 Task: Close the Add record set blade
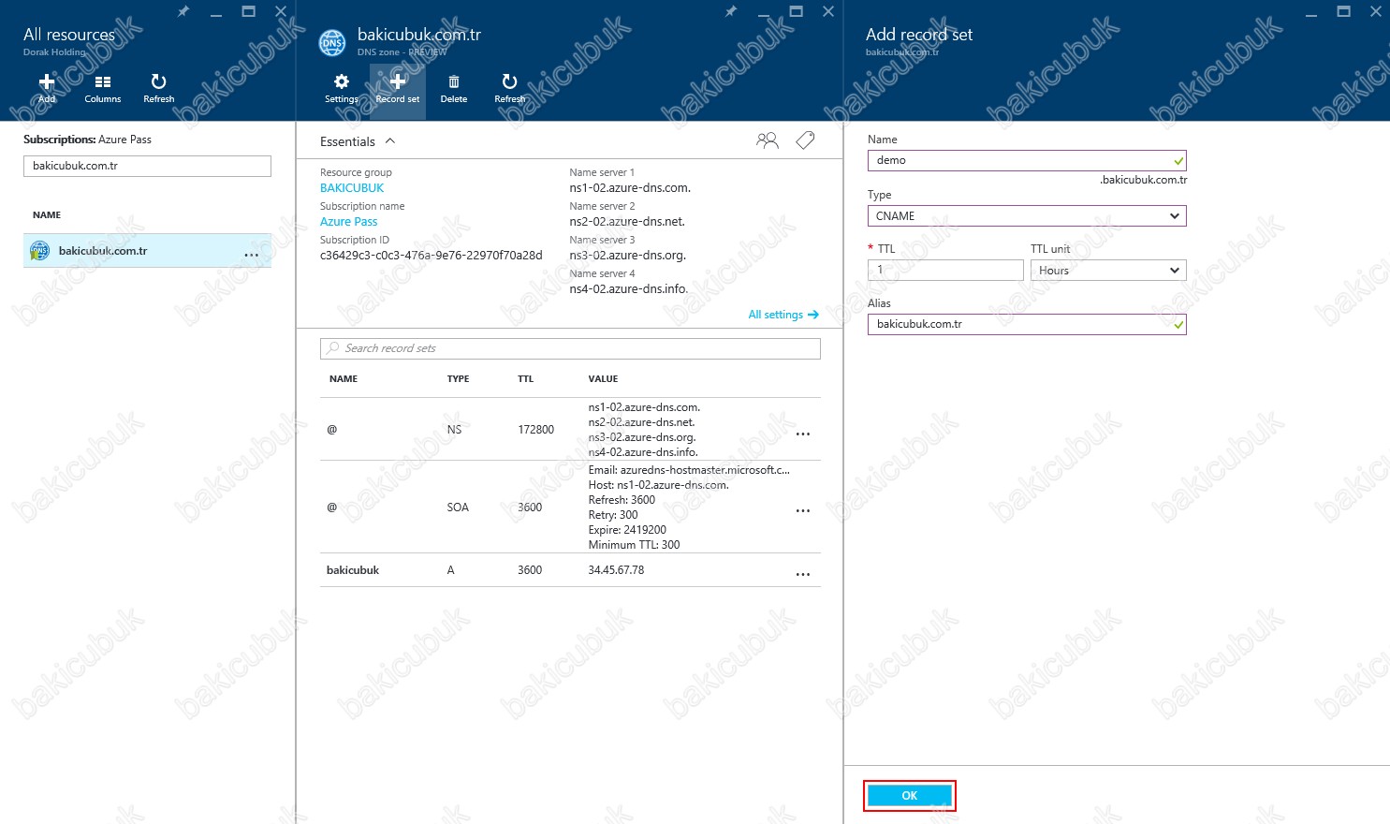tap(1375, 11)
